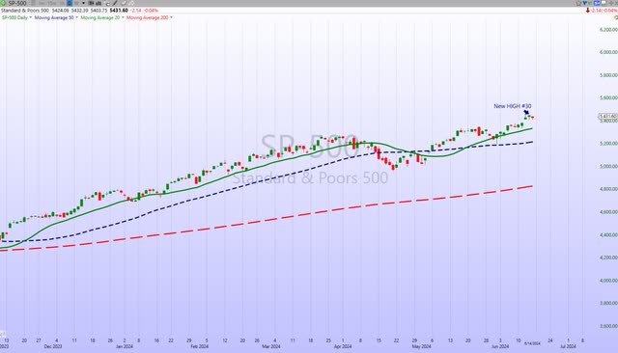Click the 'May 2024' date axis label

(422, 346)
